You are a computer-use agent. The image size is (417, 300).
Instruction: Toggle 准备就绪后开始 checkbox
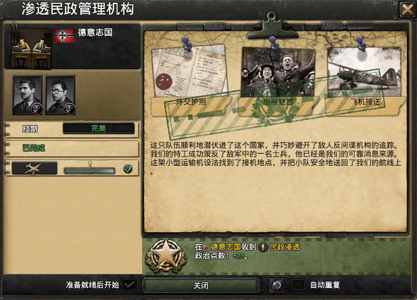[x=130, y=285]
